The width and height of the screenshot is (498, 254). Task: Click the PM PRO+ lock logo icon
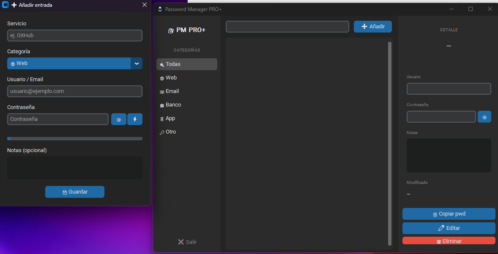coord(171,30)
